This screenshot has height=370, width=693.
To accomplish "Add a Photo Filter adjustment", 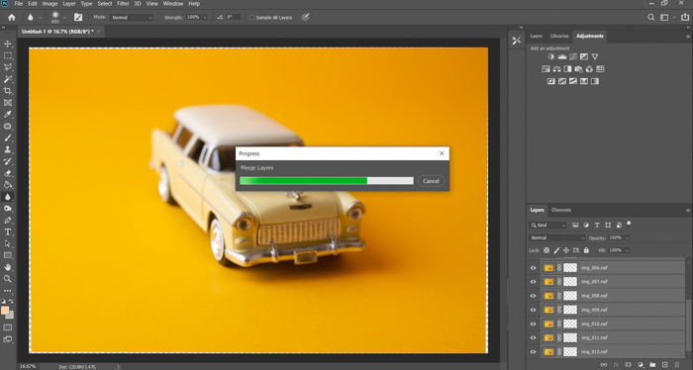I will click(578, 69).
